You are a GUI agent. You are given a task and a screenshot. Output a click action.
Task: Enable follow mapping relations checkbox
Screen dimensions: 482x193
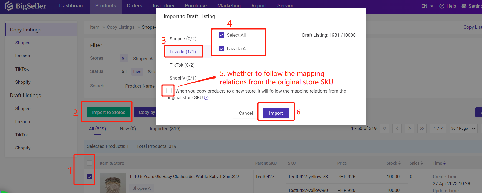169,91
